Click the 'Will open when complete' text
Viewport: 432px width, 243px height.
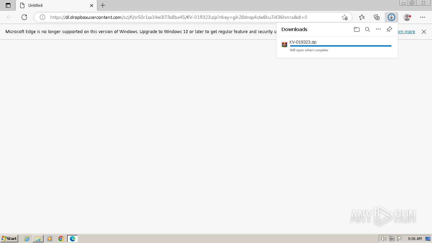[309, 50]
